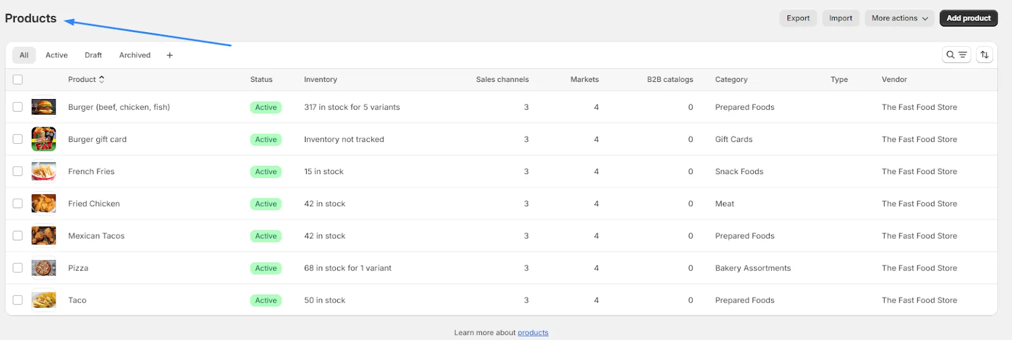Image resolution: width=1012 pixels, height=340 pixels.
Task: Click the Products page heading
Action: pos(30,18)
